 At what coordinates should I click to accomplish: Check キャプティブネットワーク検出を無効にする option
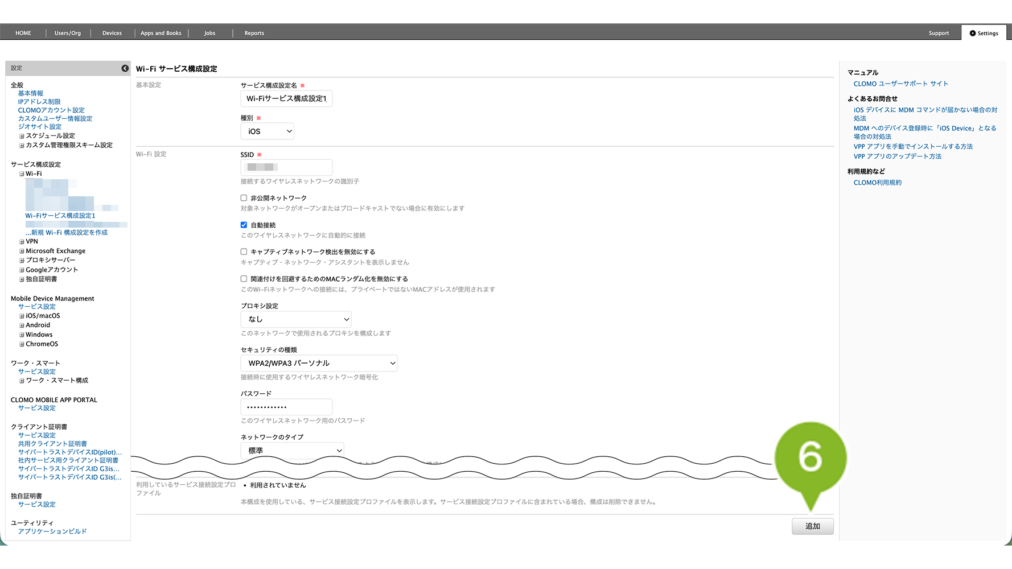coord(244,251)
